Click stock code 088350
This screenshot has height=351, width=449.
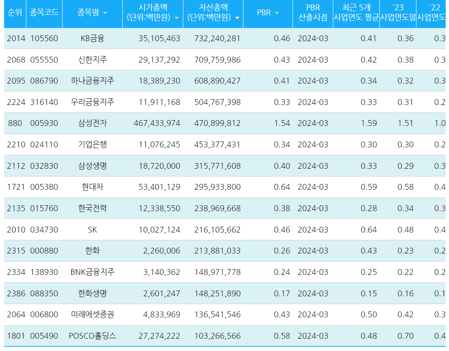(44, 293)
